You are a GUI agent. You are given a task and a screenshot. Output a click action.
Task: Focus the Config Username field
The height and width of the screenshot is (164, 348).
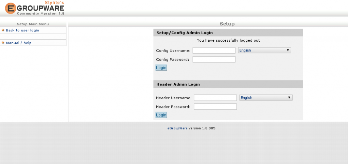tap(214, 50)
